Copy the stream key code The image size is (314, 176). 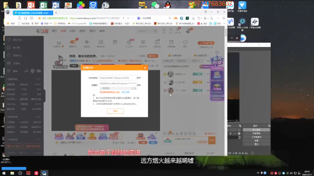pos(139,85)
